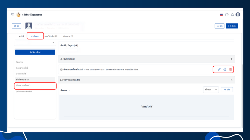Click the ส่งตัว transfer button
The width and height of the screenshot is (250, 140).
[232, 26]
